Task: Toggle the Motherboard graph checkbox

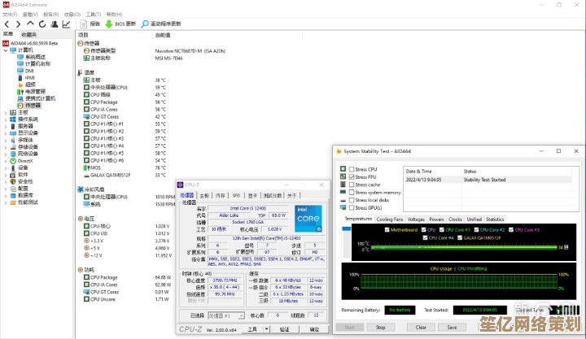Action: tap(387, 230)
